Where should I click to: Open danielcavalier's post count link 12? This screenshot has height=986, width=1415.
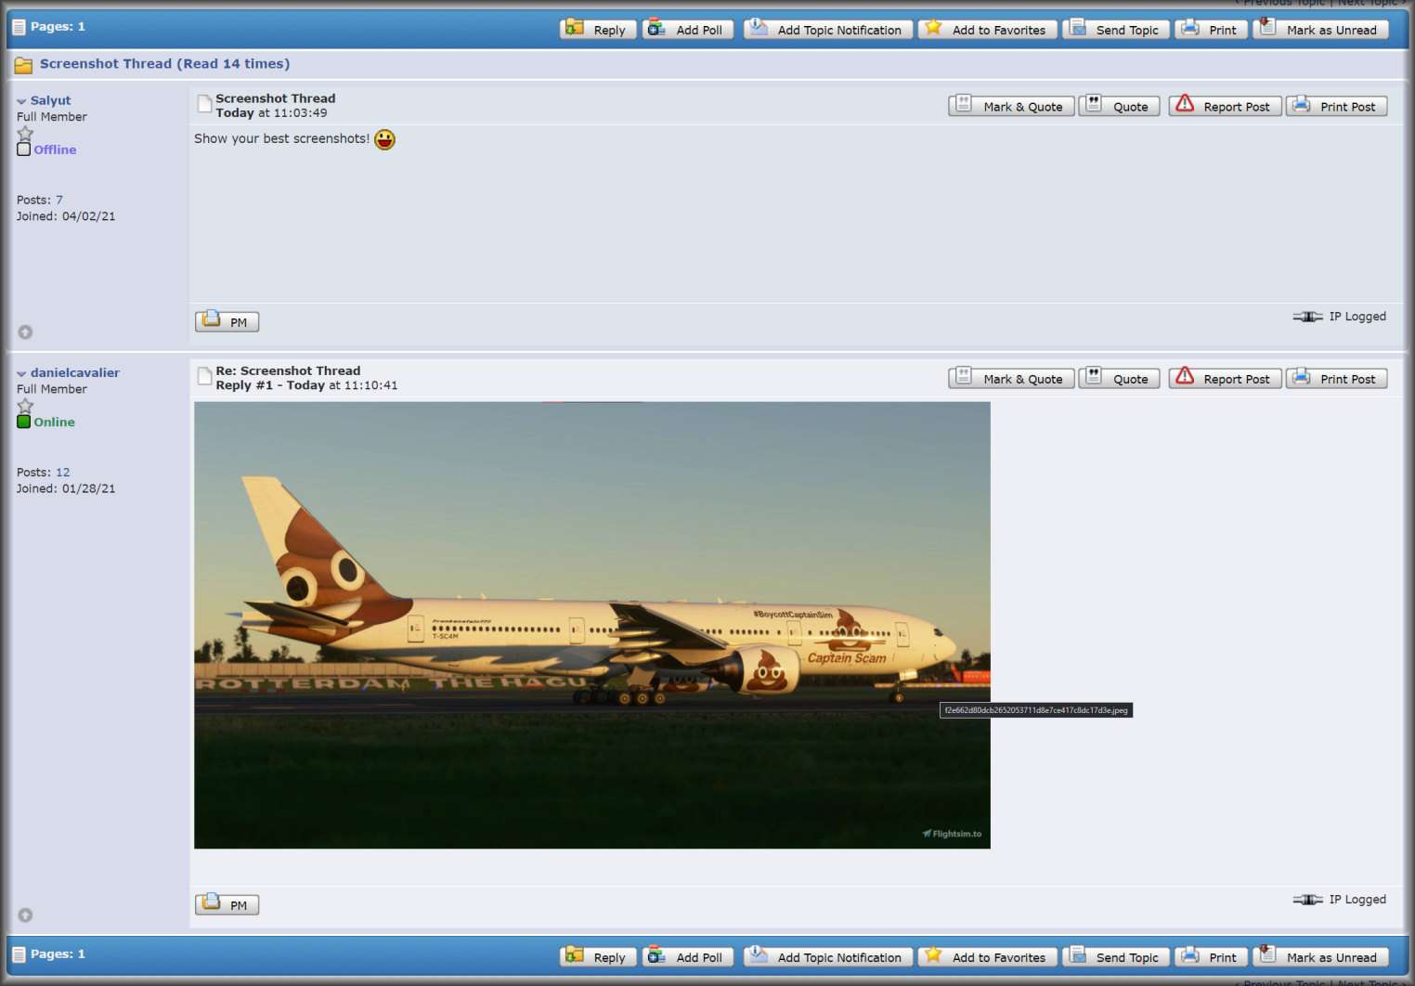[x=62, y=473]
